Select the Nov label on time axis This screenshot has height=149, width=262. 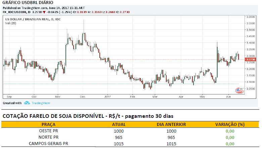[x=57, y=96]
